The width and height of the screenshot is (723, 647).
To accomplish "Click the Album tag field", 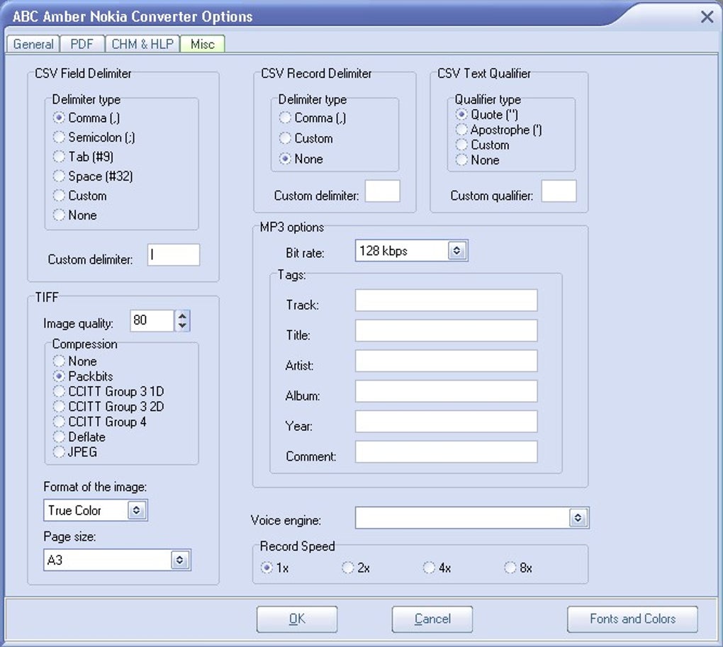I will click(x=447, y=391).
